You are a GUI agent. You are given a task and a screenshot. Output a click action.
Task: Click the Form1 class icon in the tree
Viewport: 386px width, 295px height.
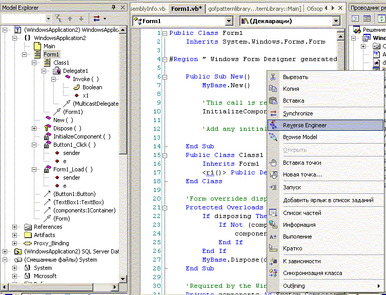point(37,54)
